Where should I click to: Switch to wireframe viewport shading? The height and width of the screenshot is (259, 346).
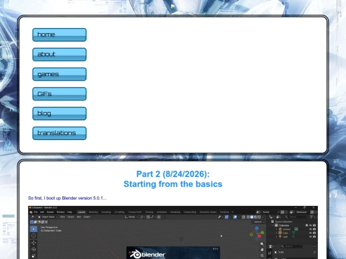248,217
